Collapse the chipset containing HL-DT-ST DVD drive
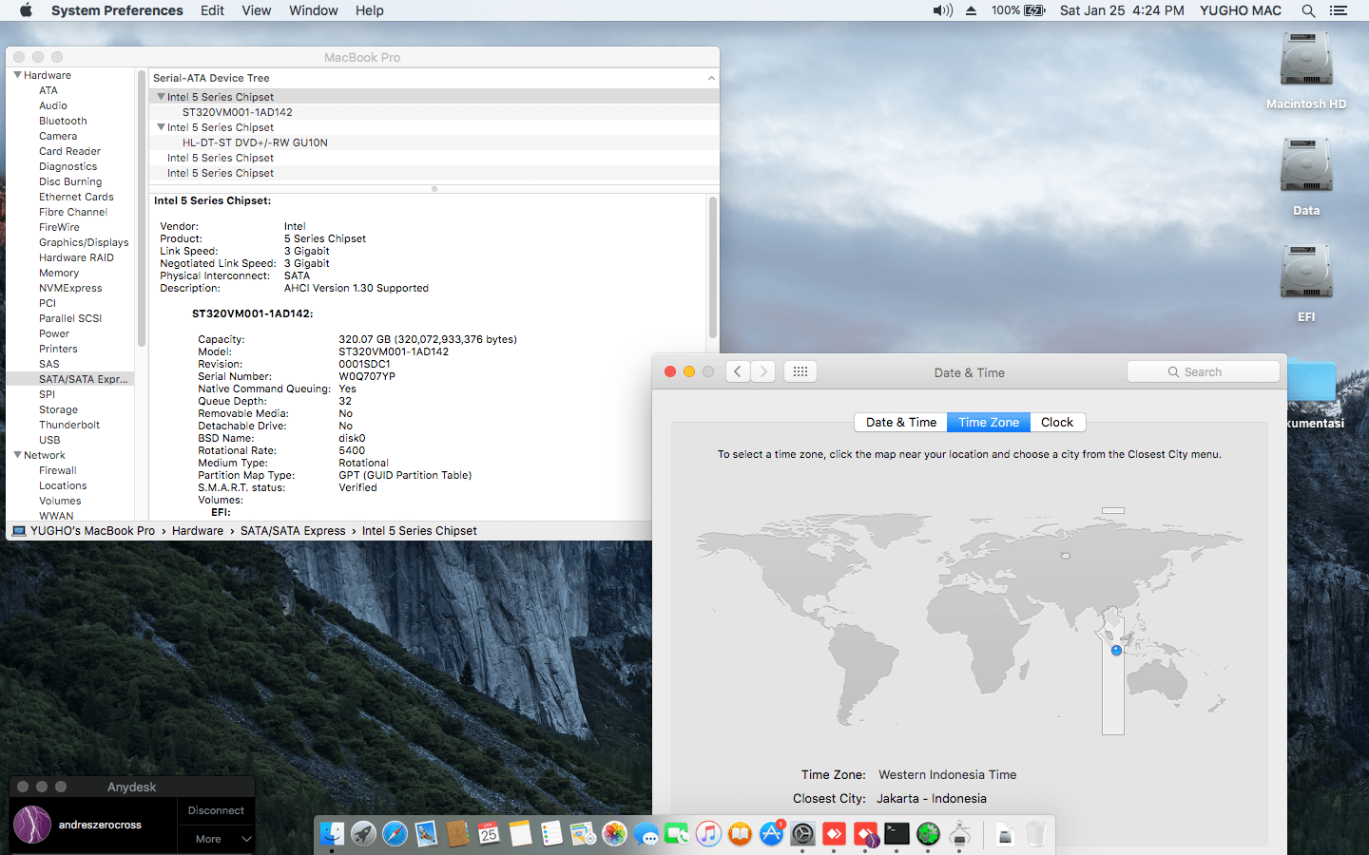The image size is (1369, 855). click(x=161, y=126)
